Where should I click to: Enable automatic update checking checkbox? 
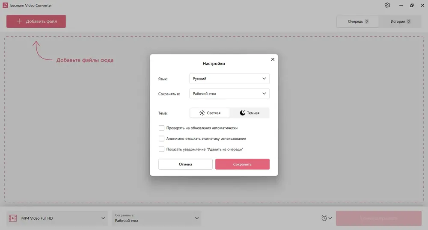[x=162, y=128]
